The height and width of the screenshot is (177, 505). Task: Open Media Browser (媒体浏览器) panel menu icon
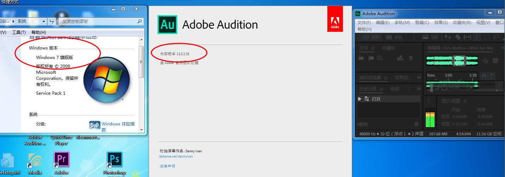click(385, 78)
